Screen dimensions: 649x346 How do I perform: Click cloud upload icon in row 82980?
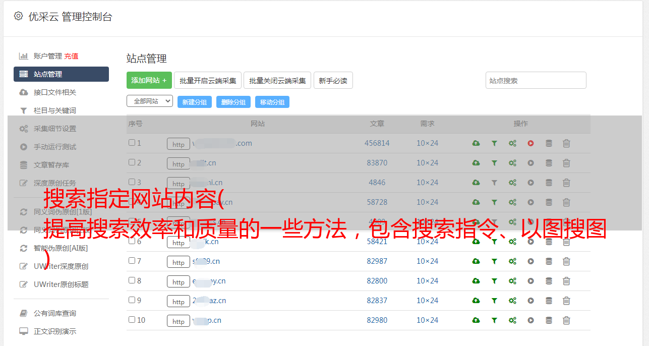point(476,320)
